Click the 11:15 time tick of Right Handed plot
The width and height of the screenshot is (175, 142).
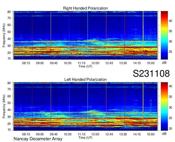coord(82,63)
